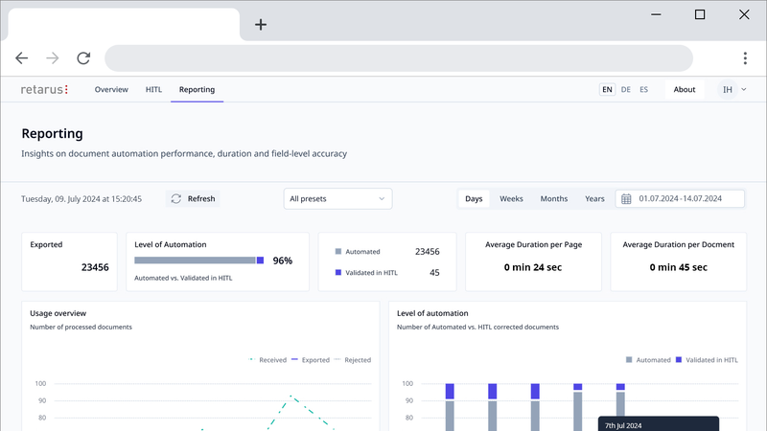Click the browser forward arrow
The image size is (767, 431).
(x=53, y=58)
